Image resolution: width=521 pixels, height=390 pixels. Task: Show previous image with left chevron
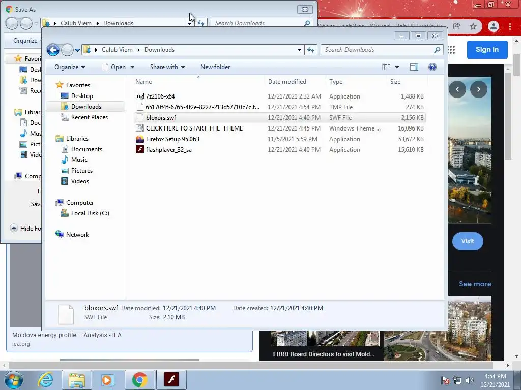click(x=457, y=89)
